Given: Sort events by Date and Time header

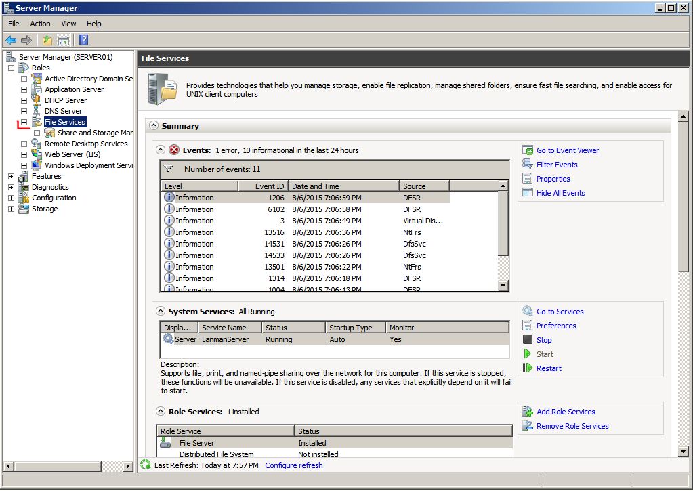Looking at the screenshot, I should tap(344, 186).
